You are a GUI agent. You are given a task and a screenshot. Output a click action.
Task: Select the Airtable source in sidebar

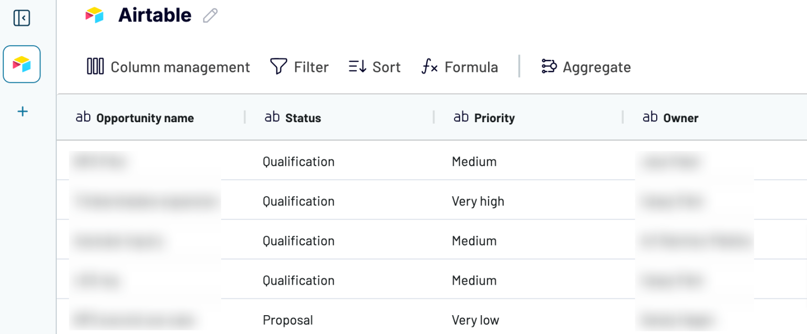click(22, 64)
